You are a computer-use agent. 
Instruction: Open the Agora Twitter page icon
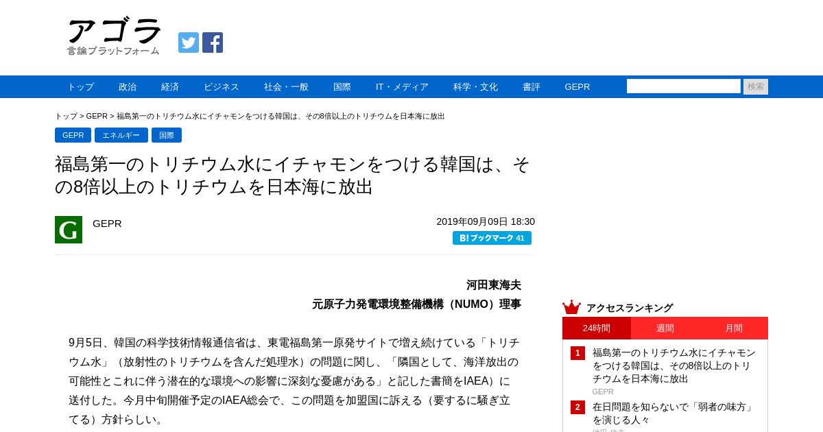tap(189, 43)
